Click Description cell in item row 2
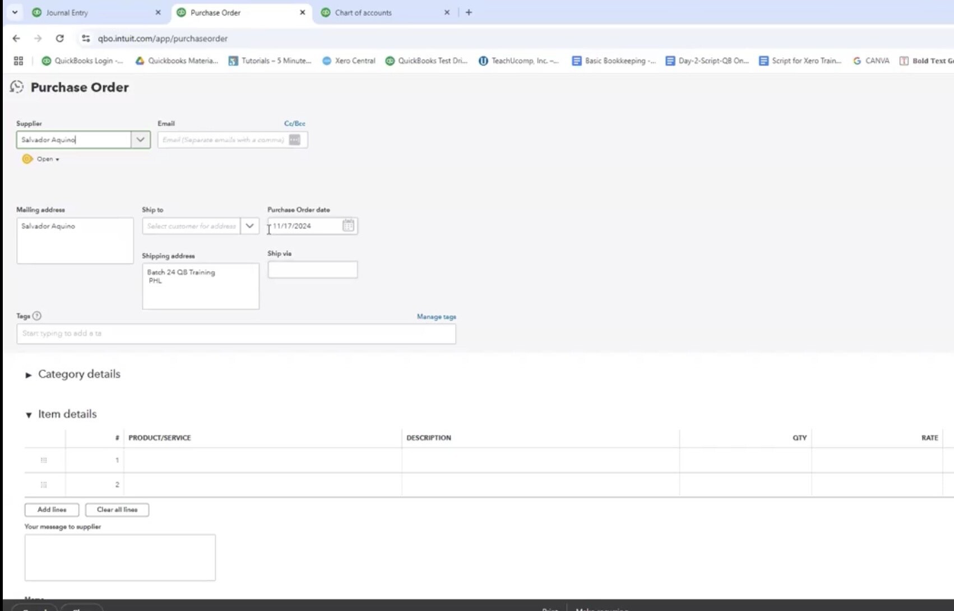The width and height of the screenshot is (954, 611). [x=540, y=485]
